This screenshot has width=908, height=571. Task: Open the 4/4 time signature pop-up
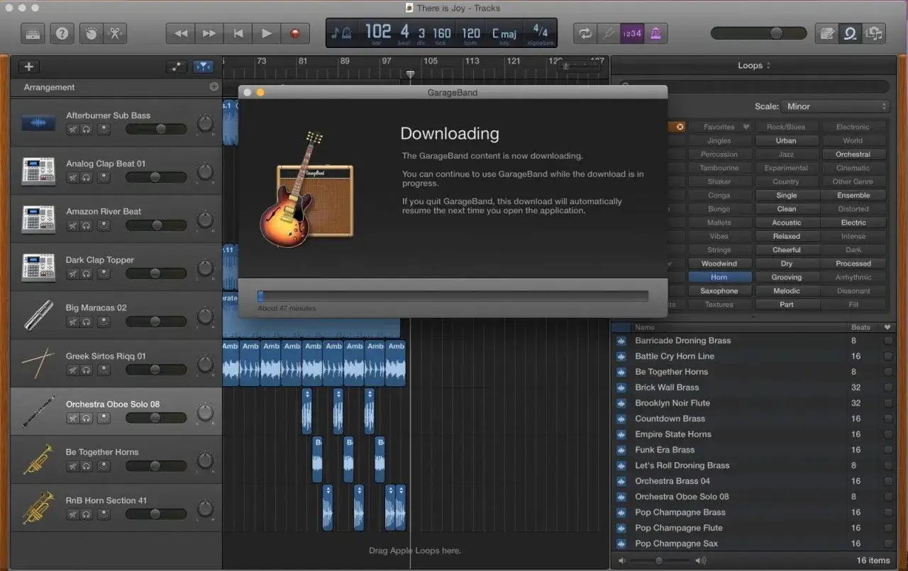coord(540,33)
